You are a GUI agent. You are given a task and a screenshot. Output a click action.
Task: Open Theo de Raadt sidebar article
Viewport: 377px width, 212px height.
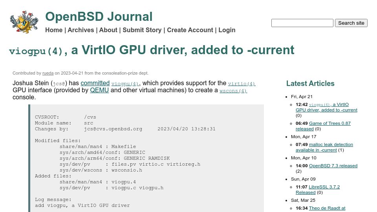(x=327, y=208)
